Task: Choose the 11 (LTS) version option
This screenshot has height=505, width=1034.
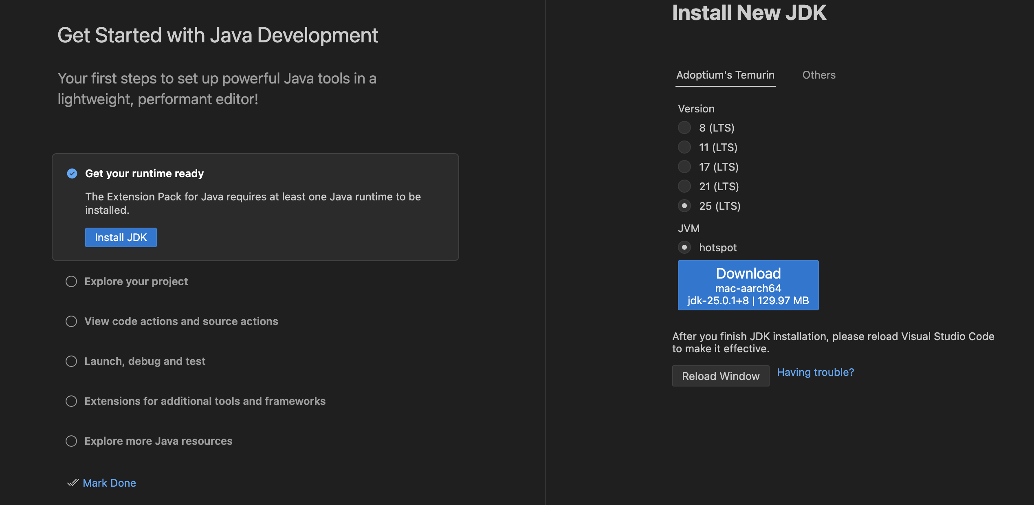Action: click(x=684, y=147)
